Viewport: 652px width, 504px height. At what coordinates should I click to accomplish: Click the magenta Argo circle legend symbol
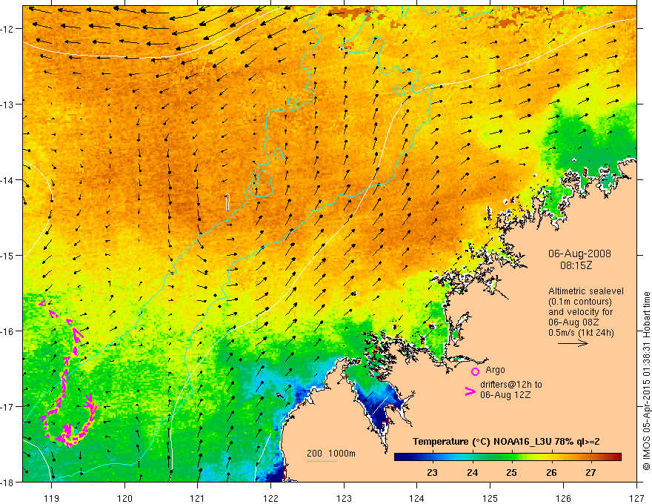(x=475, y=371)
